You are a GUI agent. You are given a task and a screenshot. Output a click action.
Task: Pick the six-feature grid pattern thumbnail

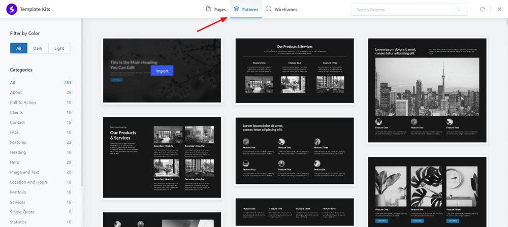coord(295,150)
